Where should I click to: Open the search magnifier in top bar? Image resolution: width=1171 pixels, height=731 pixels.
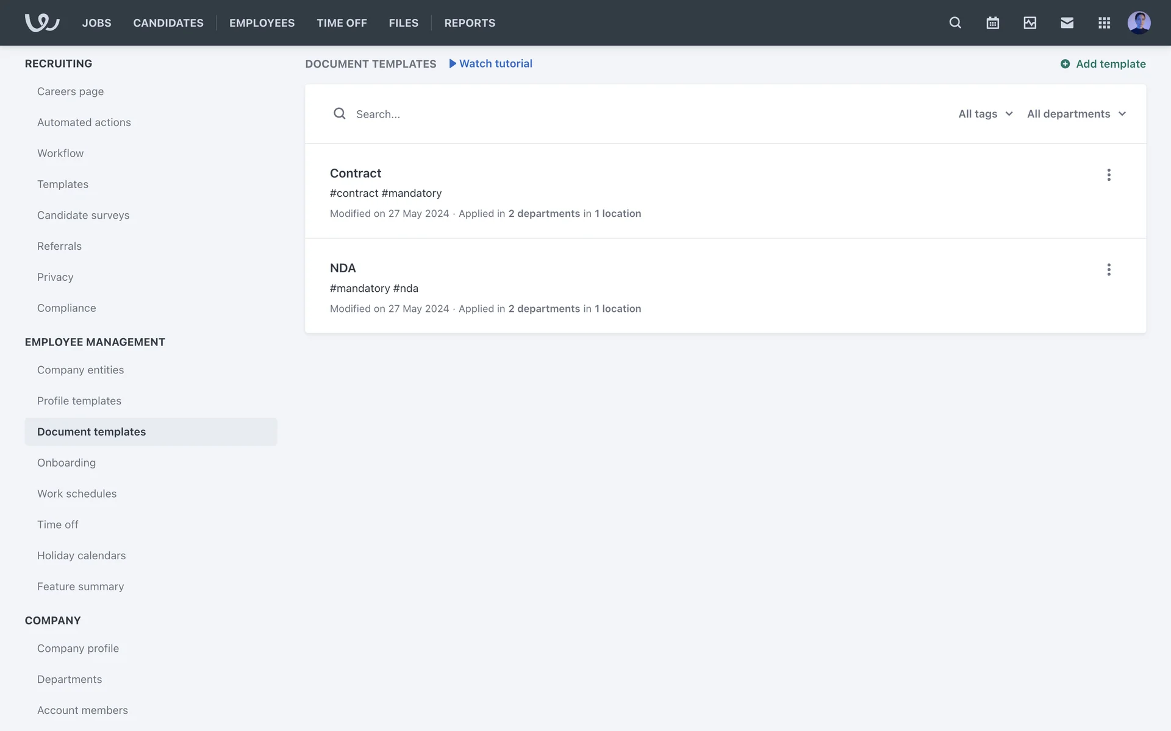point(955,23)
